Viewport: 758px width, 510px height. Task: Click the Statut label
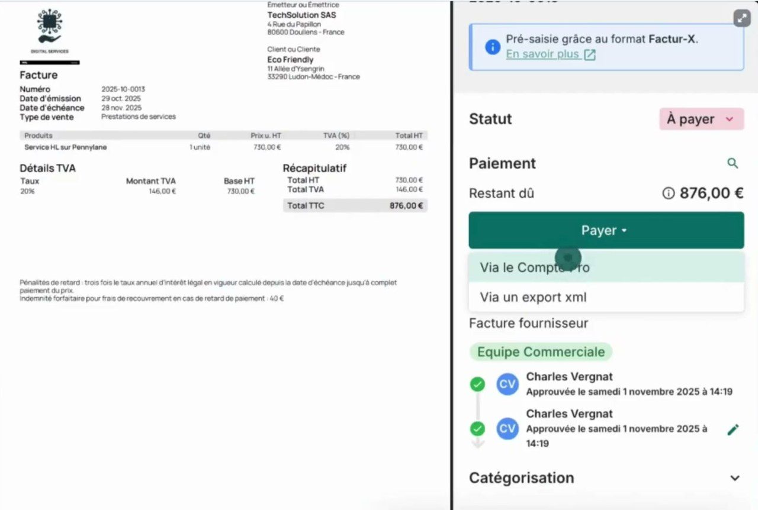[490, 119]
